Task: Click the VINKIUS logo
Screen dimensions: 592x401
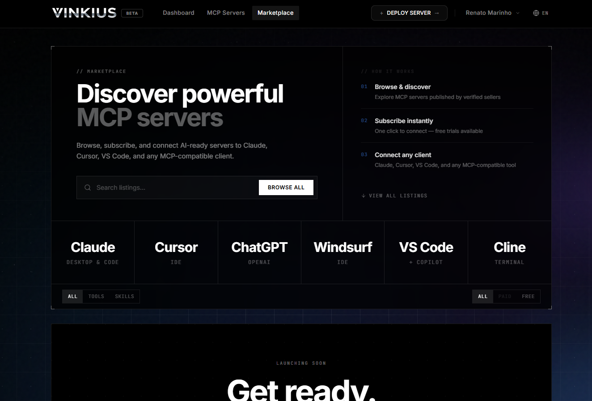Action: 84,13
